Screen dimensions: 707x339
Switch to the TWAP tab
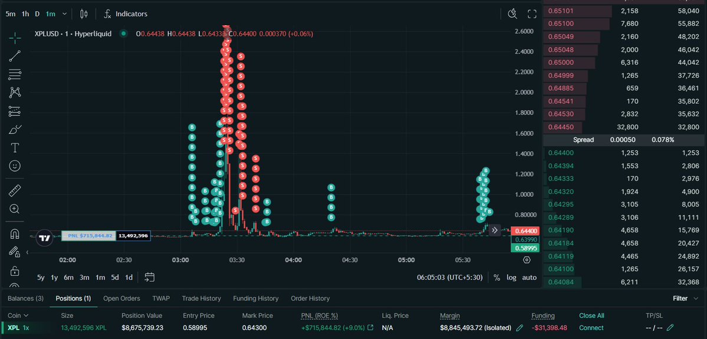click(161, 298)
